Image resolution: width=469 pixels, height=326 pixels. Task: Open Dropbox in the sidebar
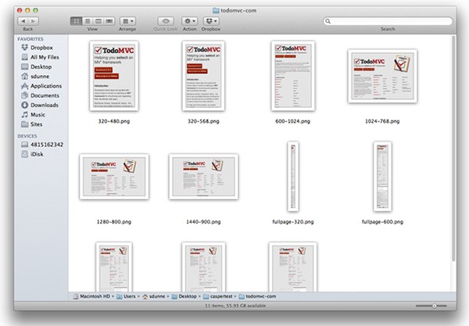(42, 48)
